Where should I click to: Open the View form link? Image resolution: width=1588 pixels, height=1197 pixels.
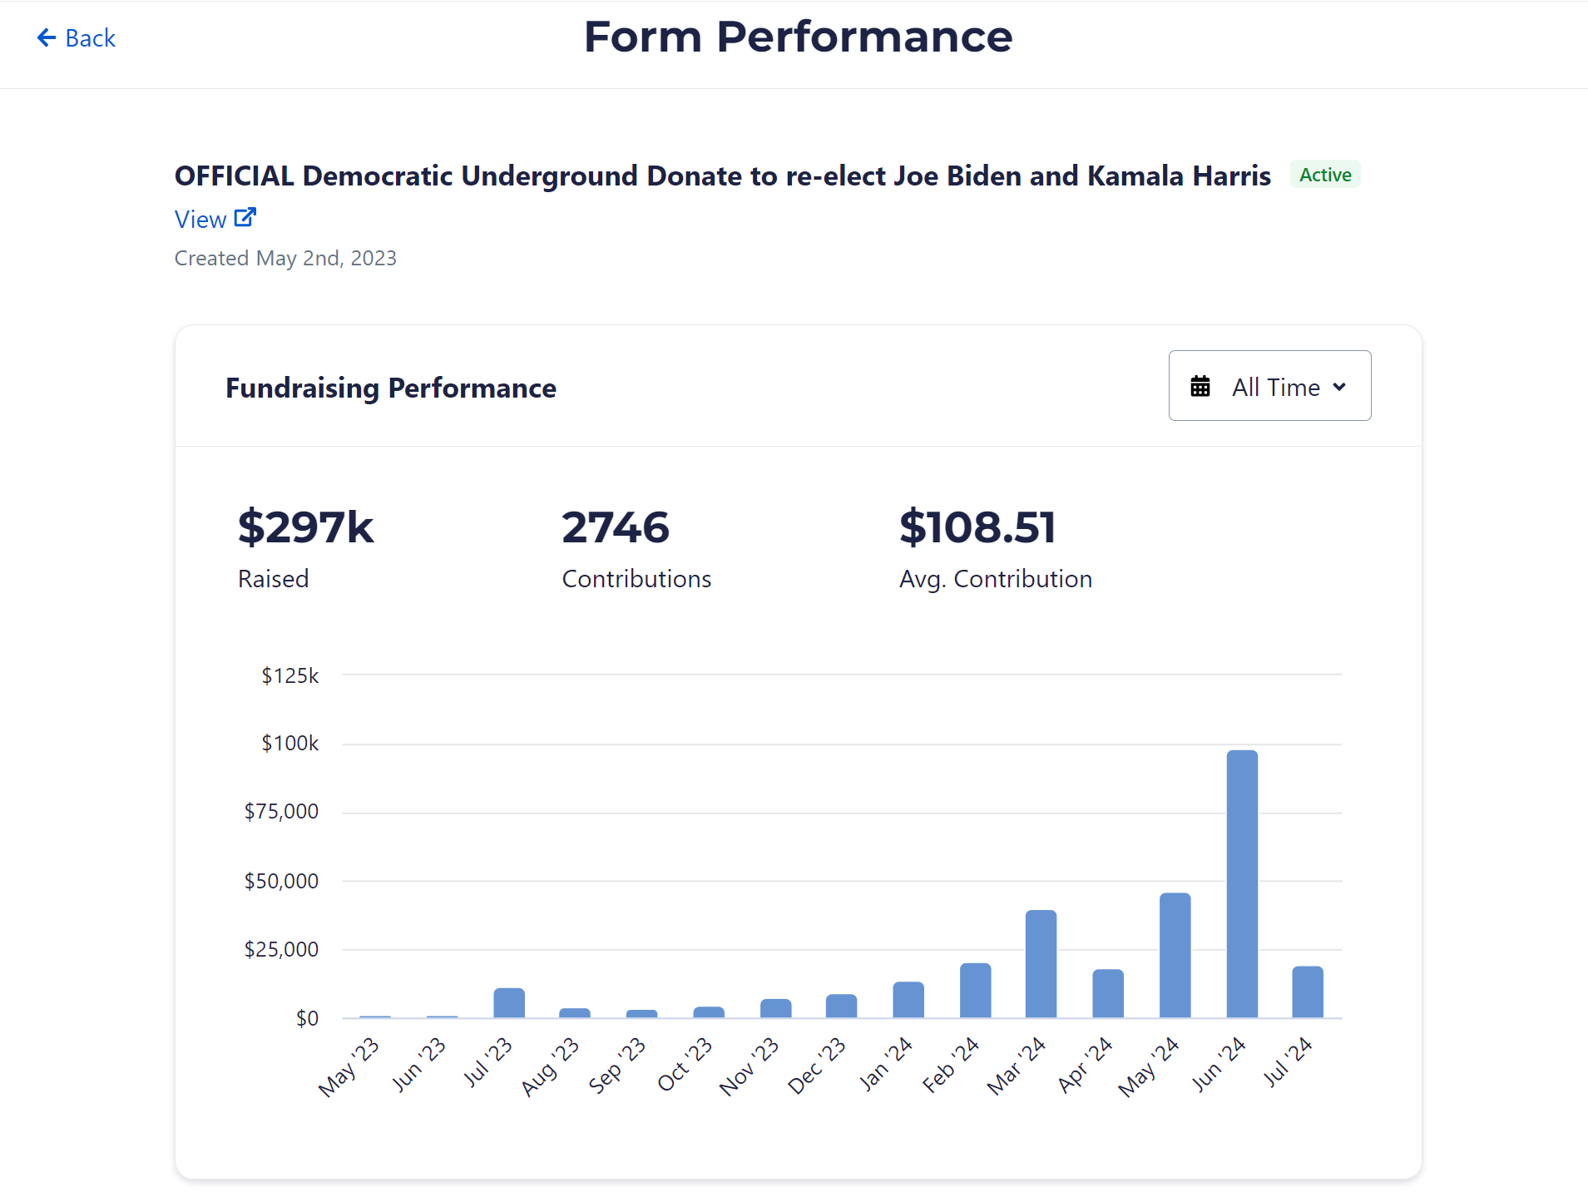200,220
